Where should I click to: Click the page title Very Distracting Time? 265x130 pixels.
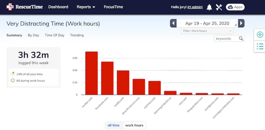tap(53, 24)
